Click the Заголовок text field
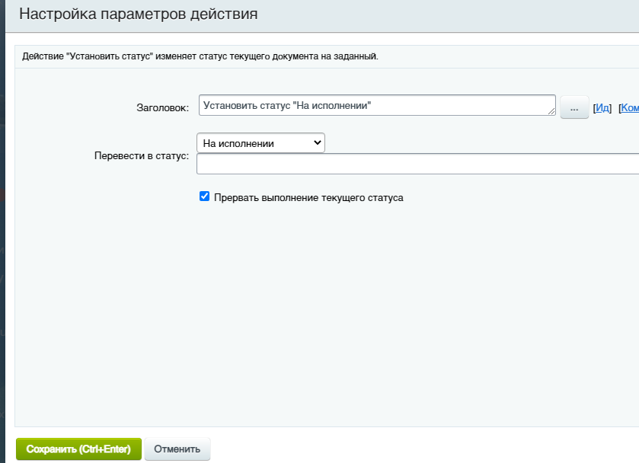 point(377,105)
